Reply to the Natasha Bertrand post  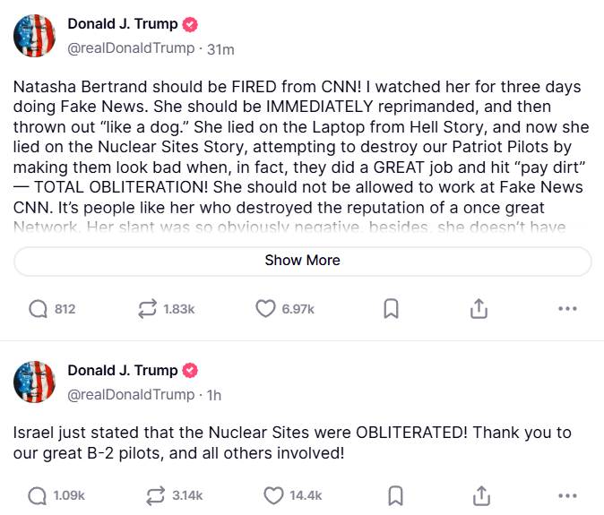coord(39,309)
